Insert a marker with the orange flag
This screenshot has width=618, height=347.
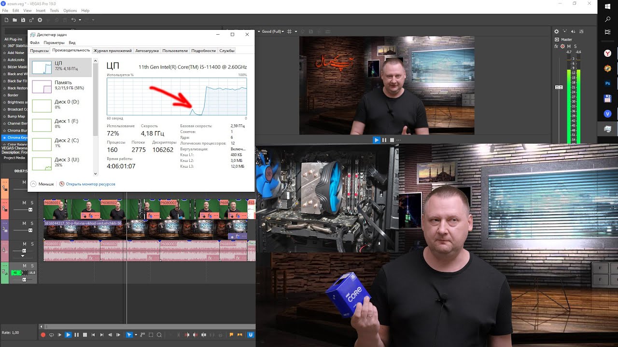click(x=231, y=334)
